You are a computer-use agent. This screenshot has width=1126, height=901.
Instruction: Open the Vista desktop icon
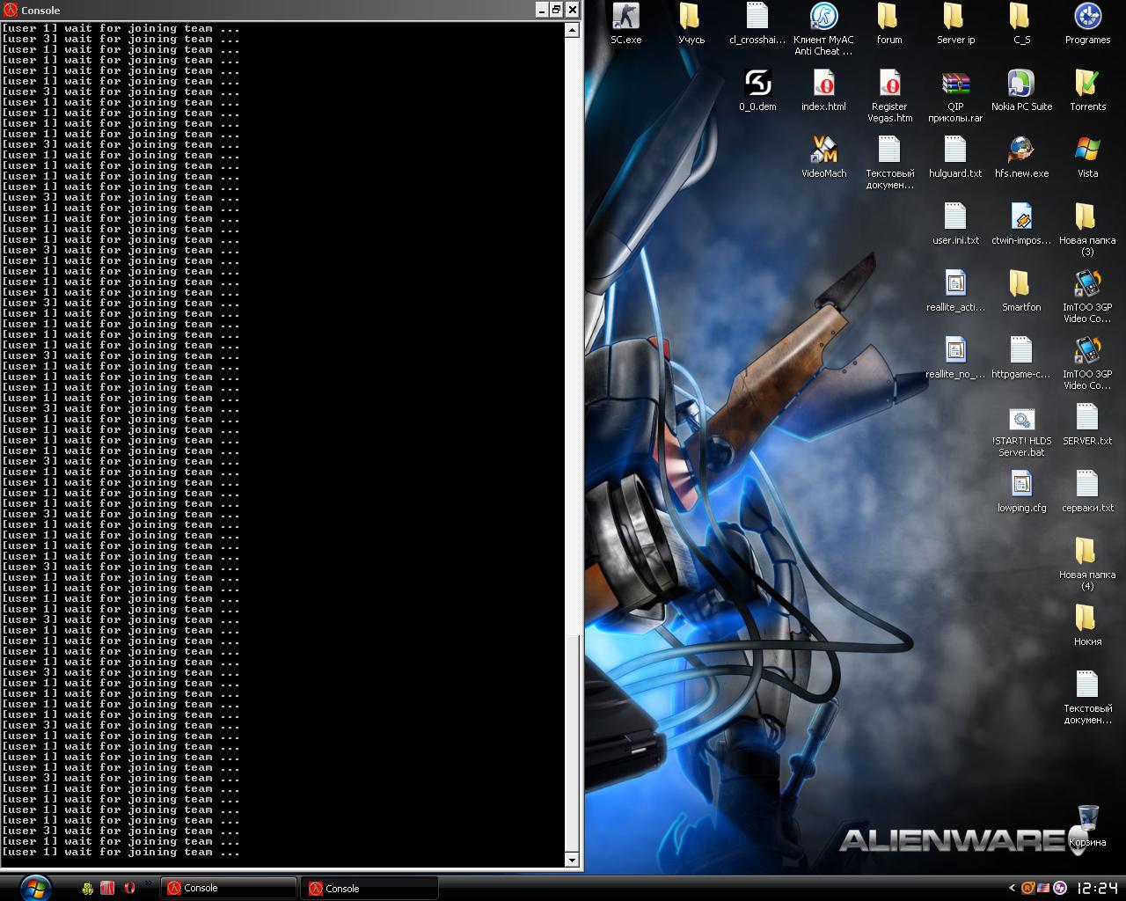pos(1087,157)
